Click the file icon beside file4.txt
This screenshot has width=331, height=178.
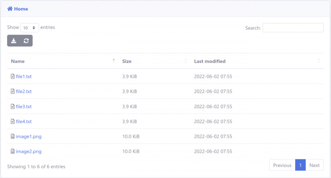[x=13, y=121]
